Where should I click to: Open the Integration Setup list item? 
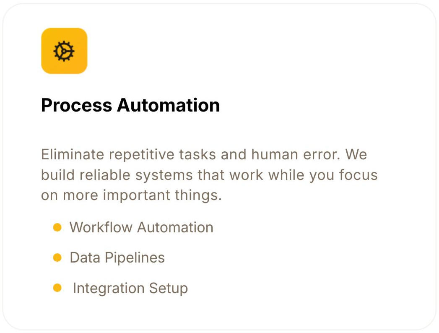pyautogui.click(x=130, y=289)
